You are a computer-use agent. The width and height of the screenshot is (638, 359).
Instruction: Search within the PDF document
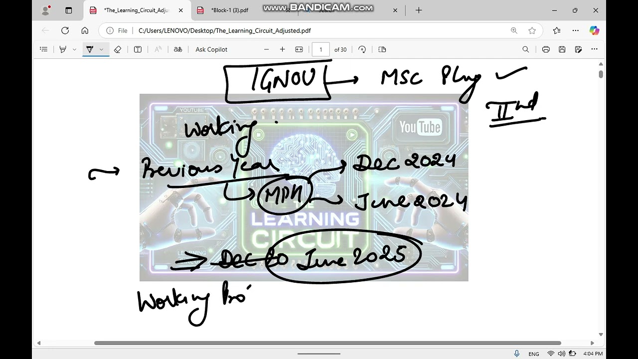[x=525, y=49]
